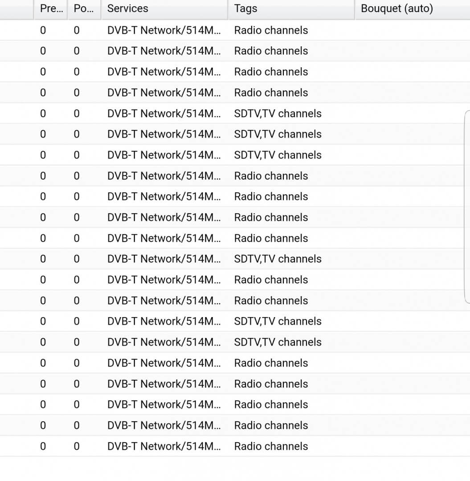470x481 pixels.
Task: Click the blank leftmost column header
Action: pos(16,8)
